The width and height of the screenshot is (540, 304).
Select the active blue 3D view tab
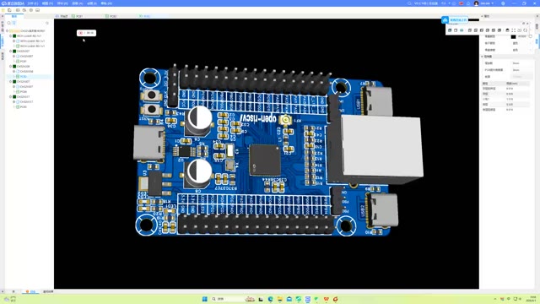[x=144, y=16]
